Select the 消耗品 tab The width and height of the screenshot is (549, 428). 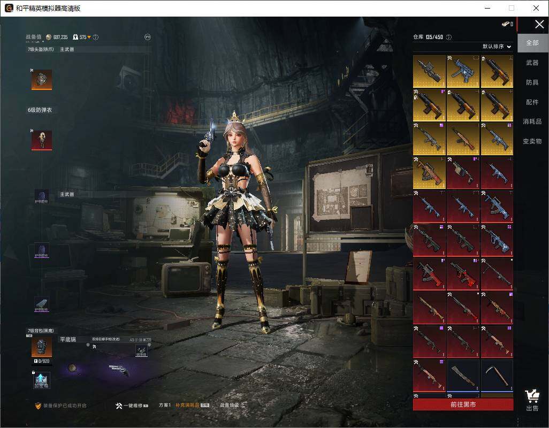(532, 121)
